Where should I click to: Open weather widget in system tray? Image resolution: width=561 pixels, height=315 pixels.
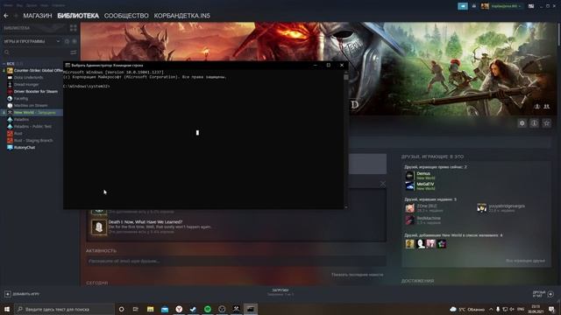click(467, 309)
